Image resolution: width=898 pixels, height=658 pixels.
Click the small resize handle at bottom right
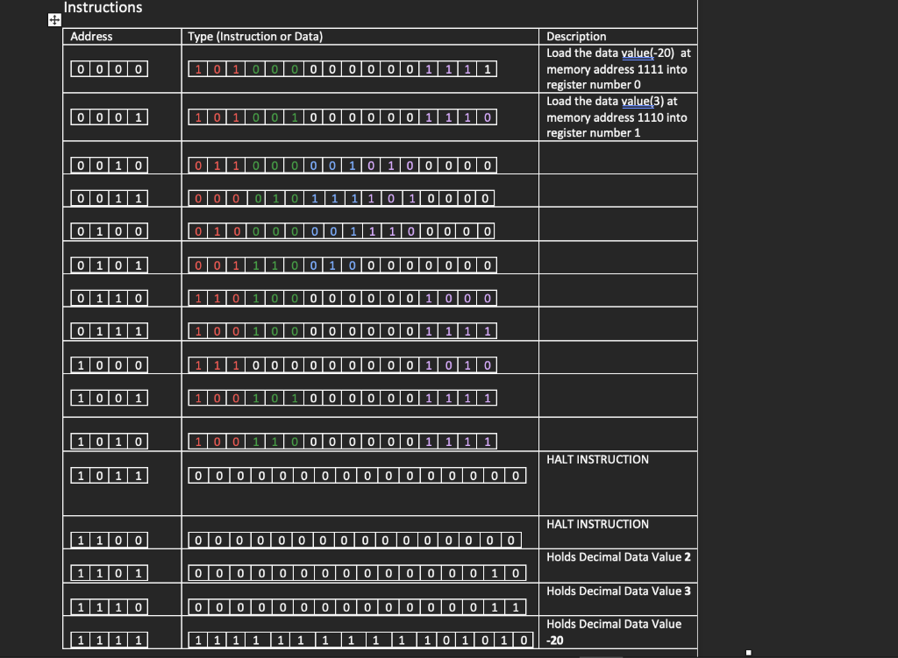coord(748,651)
